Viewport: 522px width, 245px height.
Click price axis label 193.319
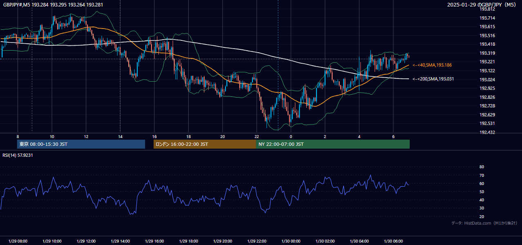(x=487, y=53)
